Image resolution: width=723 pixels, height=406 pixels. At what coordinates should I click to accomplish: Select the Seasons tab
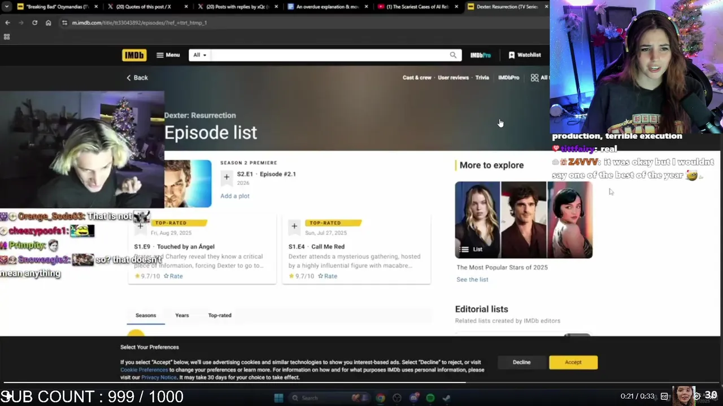pyautogui.click(x=146, y=315)
